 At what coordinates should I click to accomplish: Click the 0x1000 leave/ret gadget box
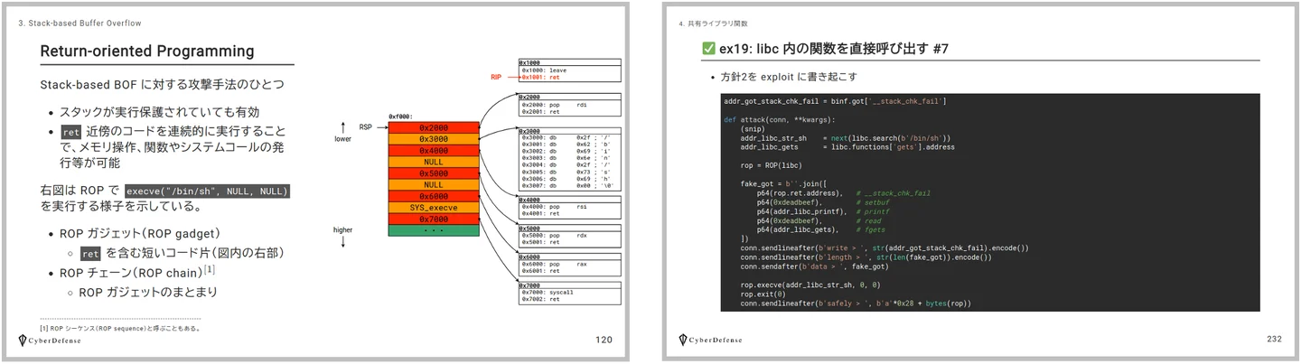point(570,71)
